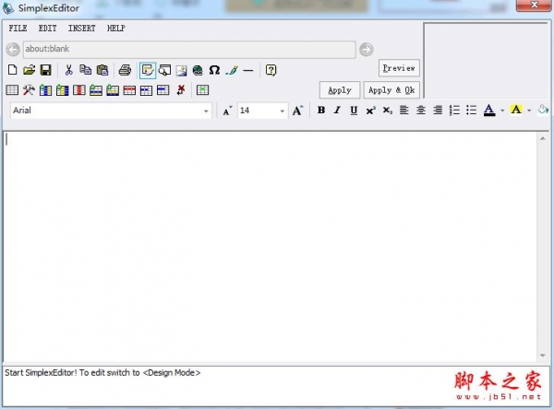Save the document with the floppy disk icon

[45, 70]
